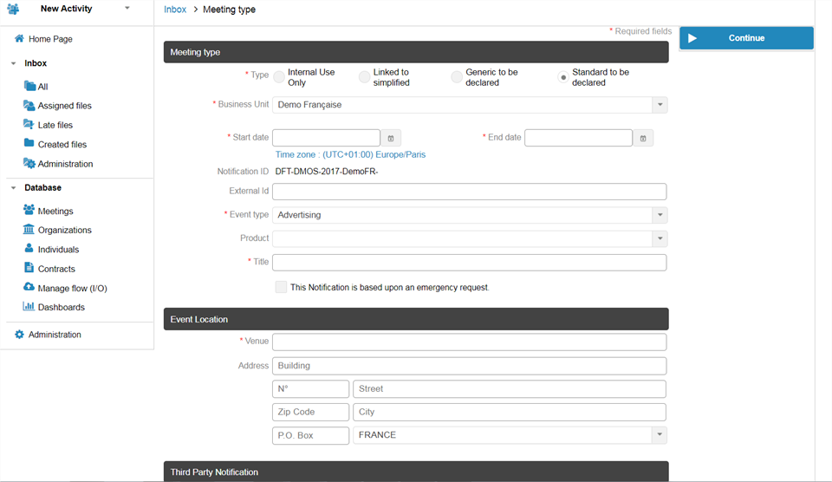Click the Inbox Administration gear-folder icon
Screen dimensions: 832x482
[29, 163]
